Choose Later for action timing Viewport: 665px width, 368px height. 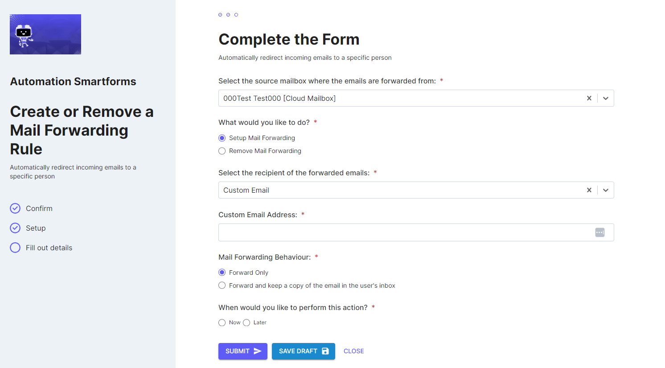[x=246, y=323]
